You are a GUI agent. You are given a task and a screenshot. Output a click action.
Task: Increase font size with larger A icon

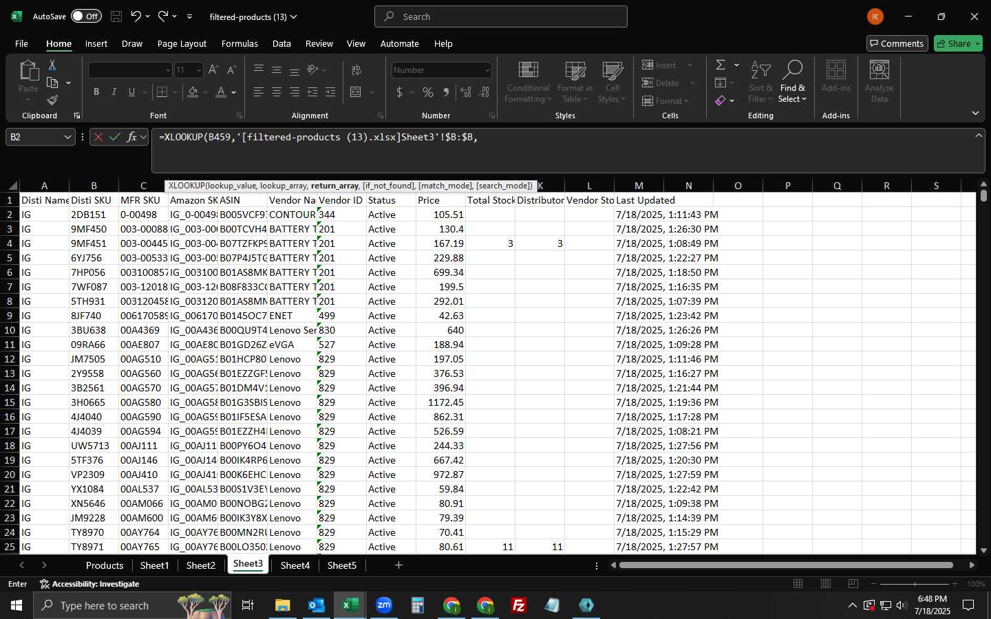tap(213, 70)
